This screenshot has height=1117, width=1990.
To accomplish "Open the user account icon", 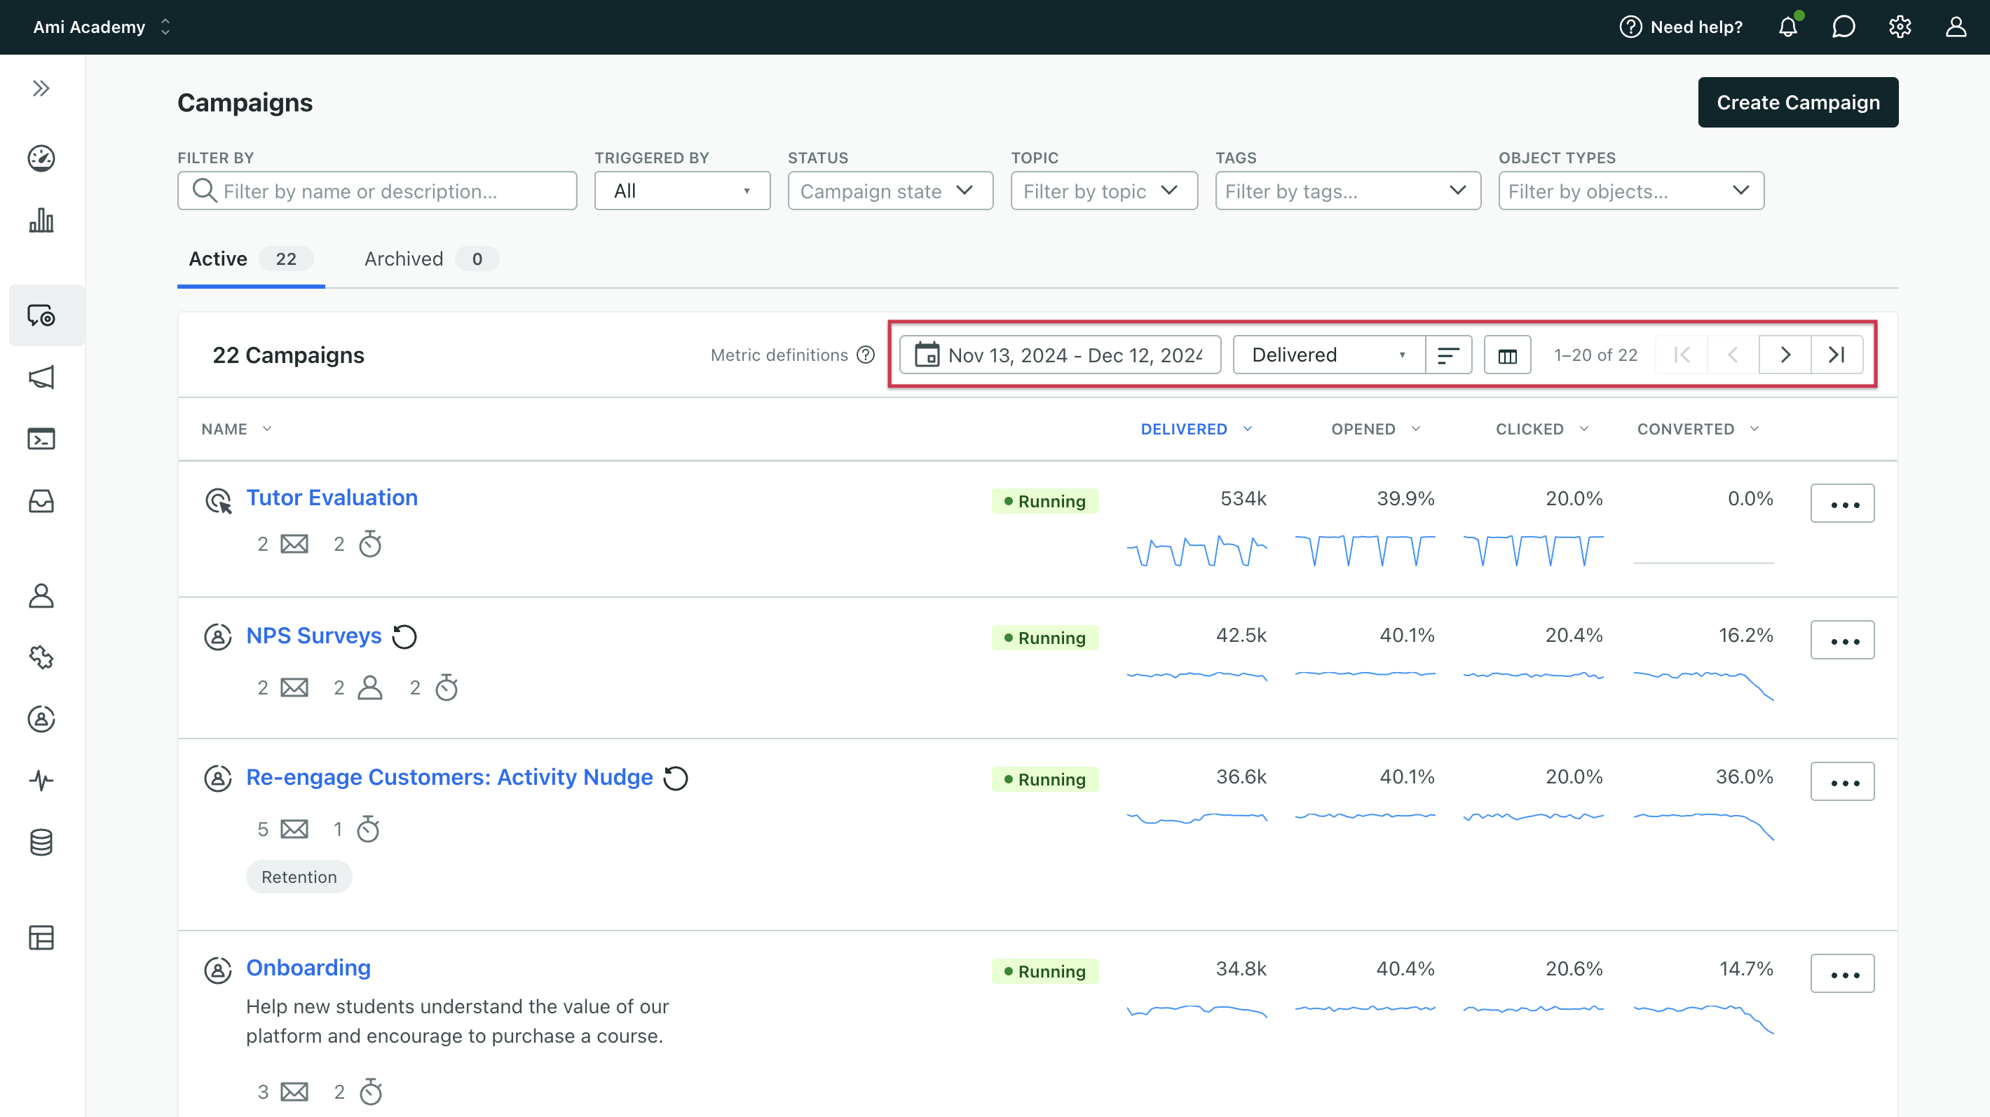I will 1955,27.
